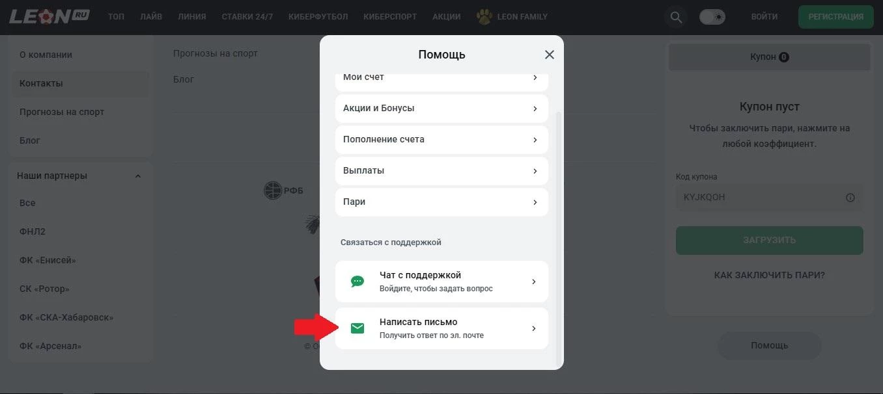Open the КАК ЗАКЛЮЧИТЬ ПАРИ? link
Screen dimensions: 883x394
pos(769,275)
